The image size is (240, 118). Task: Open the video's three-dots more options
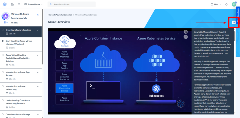click(186, 37)
